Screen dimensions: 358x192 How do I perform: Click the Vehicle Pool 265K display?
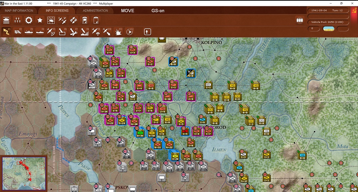tap(328, 22)
